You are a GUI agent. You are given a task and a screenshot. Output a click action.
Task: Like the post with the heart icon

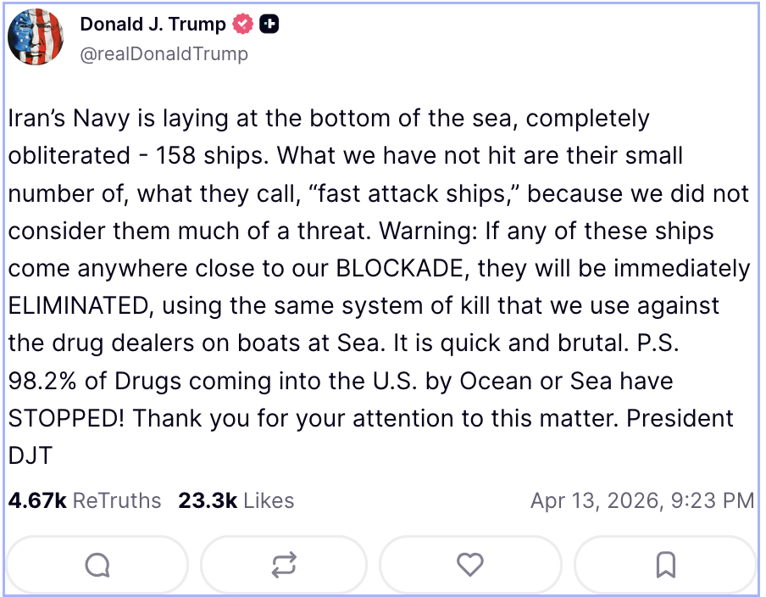[x=470, y=564]
